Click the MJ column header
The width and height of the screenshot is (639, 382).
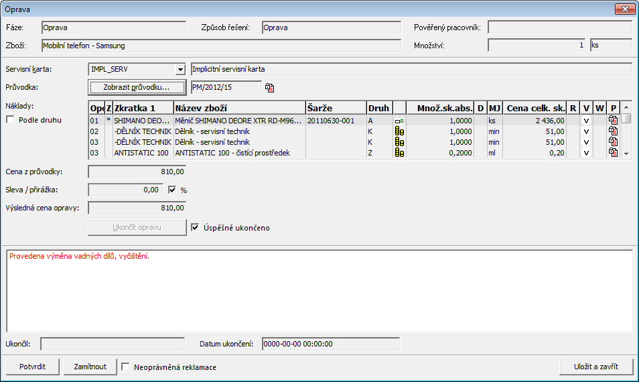(x=494, y=108)
